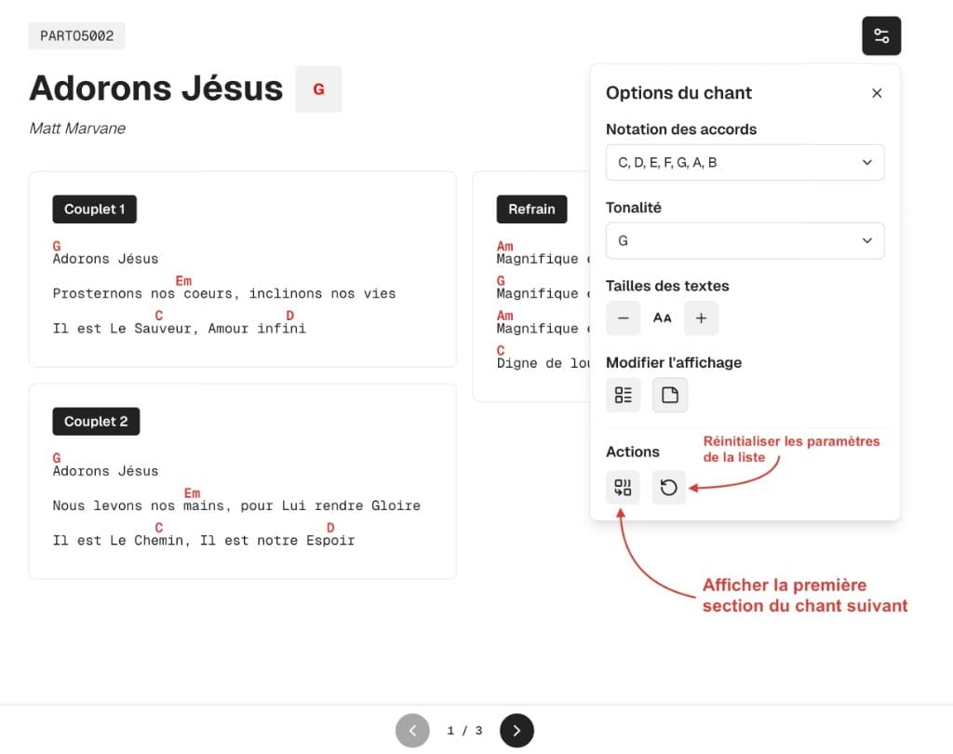This screenshot has height=754, width=953.
Task: Open the Tonalité key dropdown
Action: point(745,240)
